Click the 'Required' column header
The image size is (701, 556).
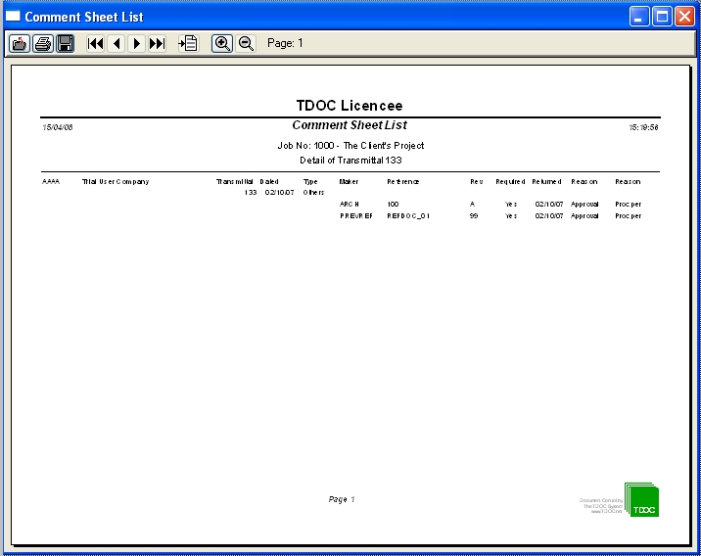coord(510,181)
